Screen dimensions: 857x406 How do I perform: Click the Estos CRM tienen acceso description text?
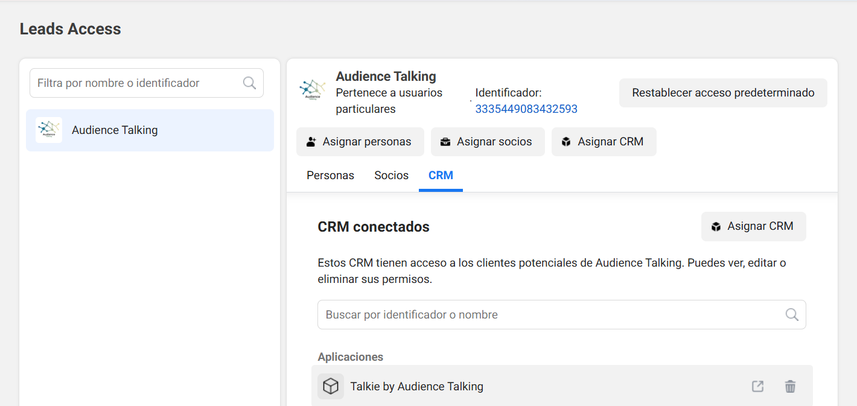coord(552,271)
